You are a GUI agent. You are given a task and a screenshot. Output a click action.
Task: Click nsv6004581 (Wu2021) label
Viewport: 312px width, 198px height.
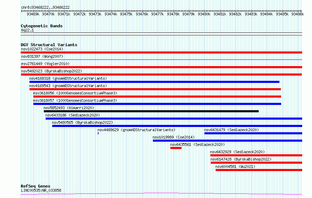click(235, 167)
